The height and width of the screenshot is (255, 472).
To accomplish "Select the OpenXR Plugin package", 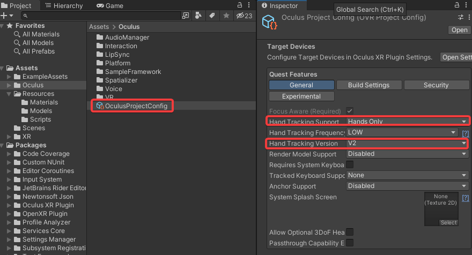I will tap(41, 214).
